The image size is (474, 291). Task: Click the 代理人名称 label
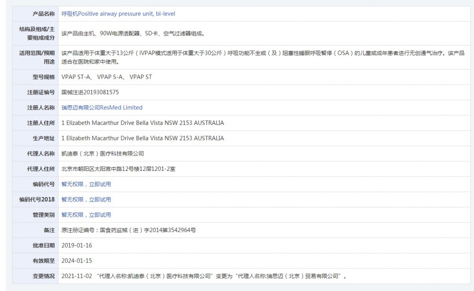click(x=41, y=153)
